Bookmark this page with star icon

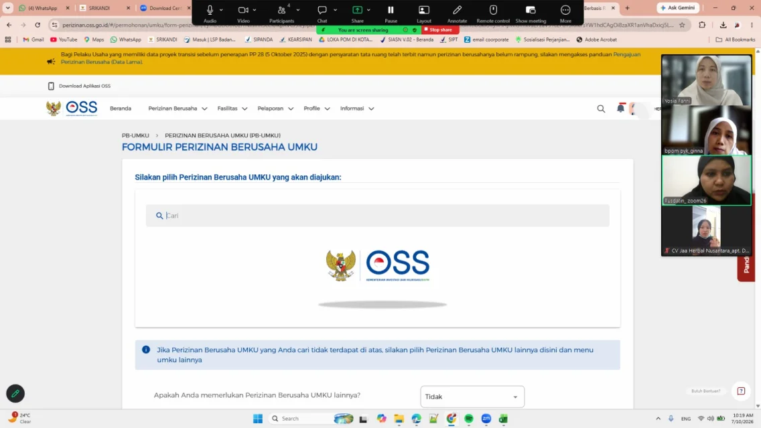tap(682, 25)
